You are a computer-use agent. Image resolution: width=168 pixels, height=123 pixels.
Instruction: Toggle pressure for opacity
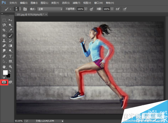click(x=91, y=9)
